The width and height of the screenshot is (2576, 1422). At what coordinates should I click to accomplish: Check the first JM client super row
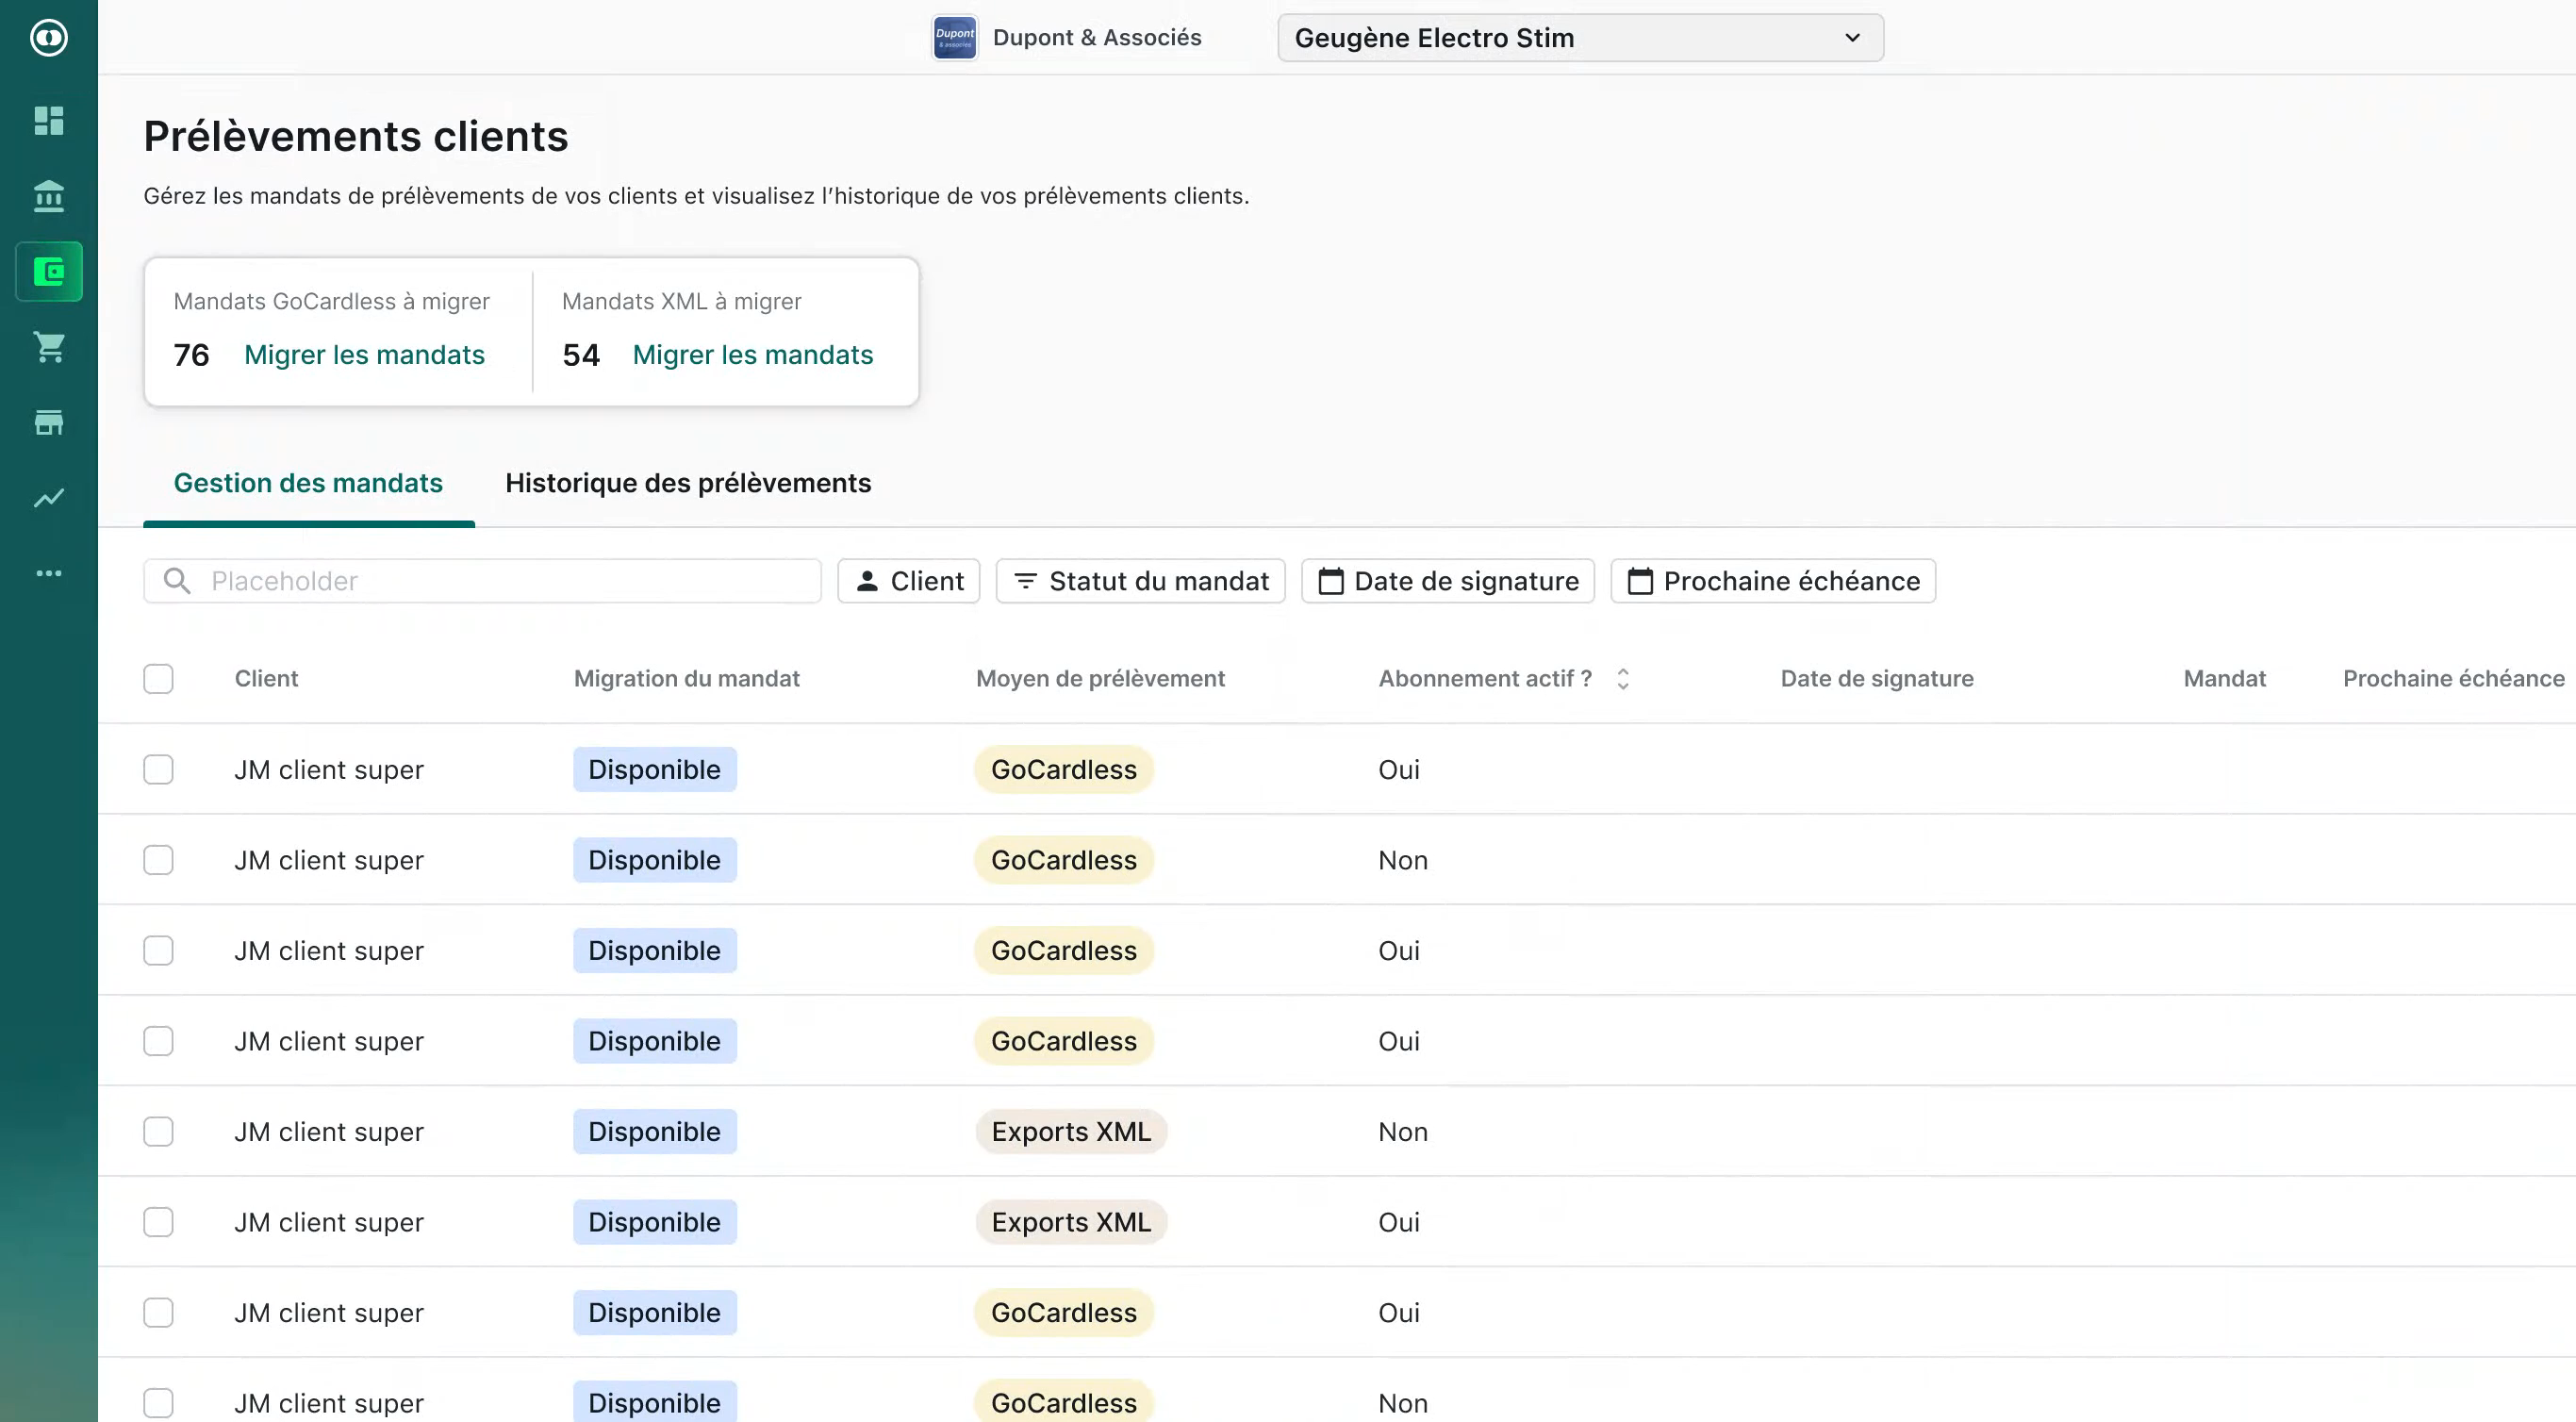pos(158,770)
